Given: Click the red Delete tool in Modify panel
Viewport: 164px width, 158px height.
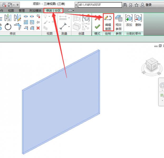Looking at the screenshot, I should [38, 28].
